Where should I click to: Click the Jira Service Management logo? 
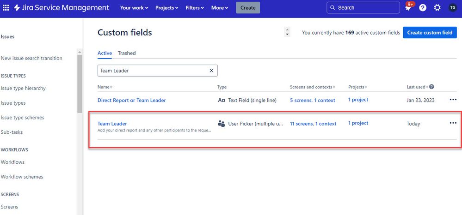coord(62,8)
